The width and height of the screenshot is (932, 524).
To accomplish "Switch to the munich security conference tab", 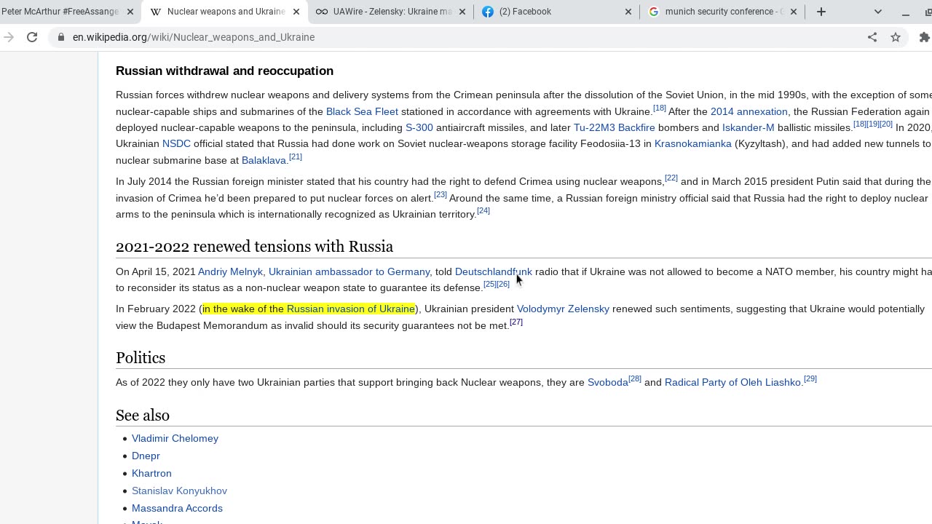I will point(722,12).
